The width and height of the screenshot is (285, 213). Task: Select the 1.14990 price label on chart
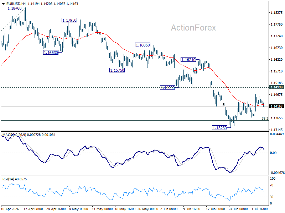pyautogui.click(x=167, y=88)
